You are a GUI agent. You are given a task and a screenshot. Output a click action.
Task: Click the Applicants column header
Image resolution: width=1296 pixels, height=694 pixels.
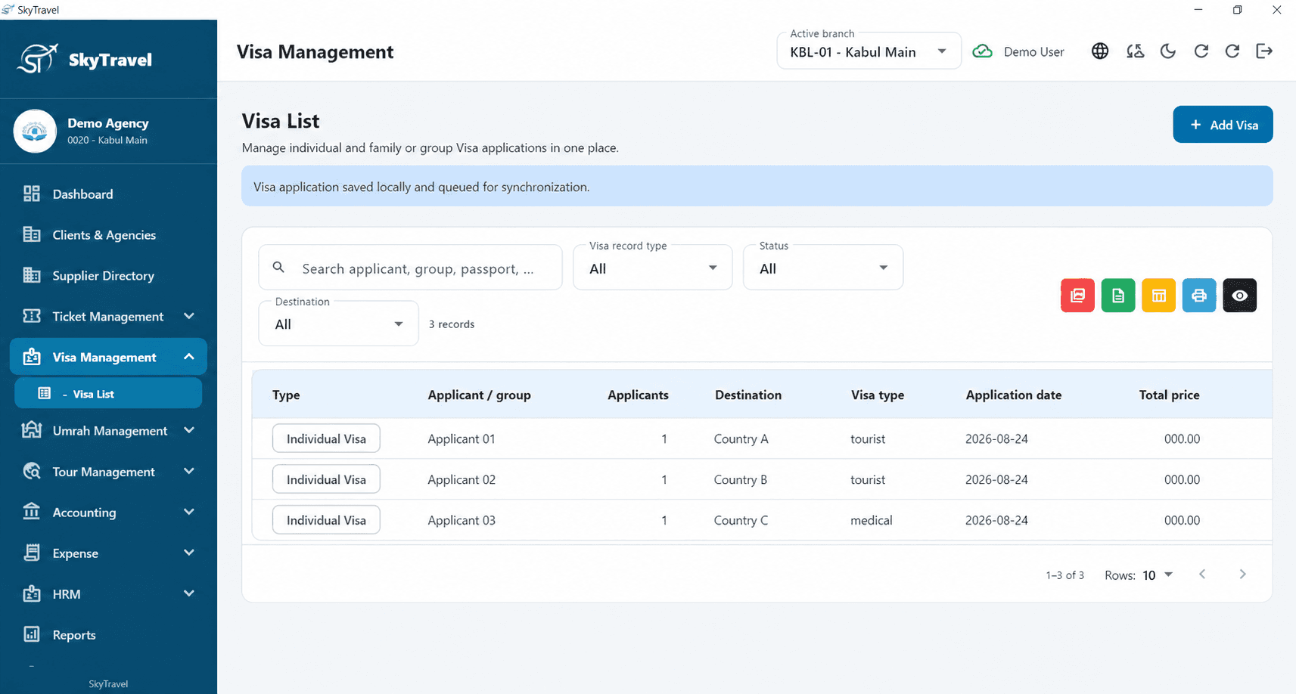click(x=638, y=395)
